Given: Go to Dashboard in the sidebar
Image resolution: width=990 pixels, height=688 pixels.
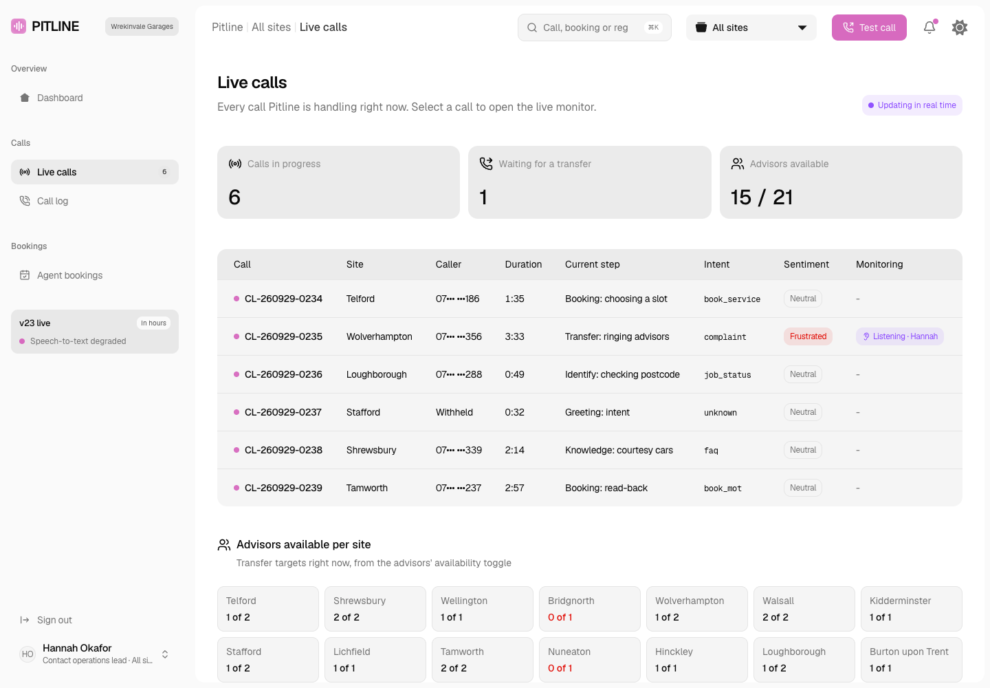Looking at the screenshot, I should pyautogui.click(x=95, y=98).
